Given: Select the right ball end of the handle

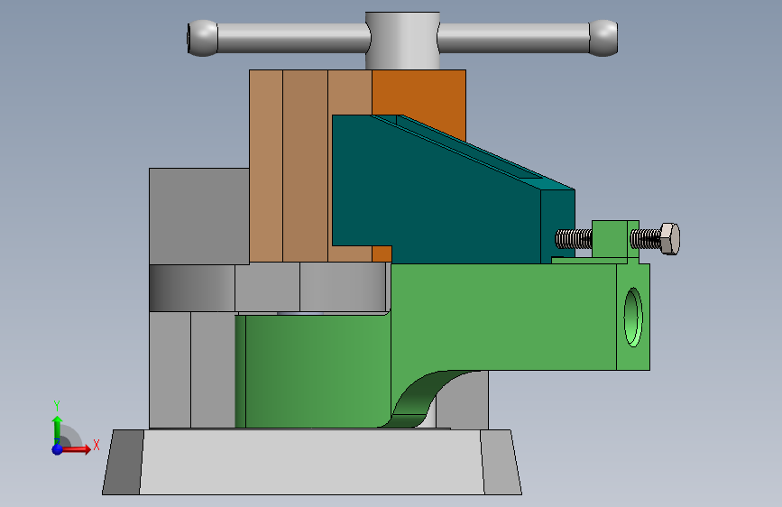Looking at the screenshot, I should (603, 38).
